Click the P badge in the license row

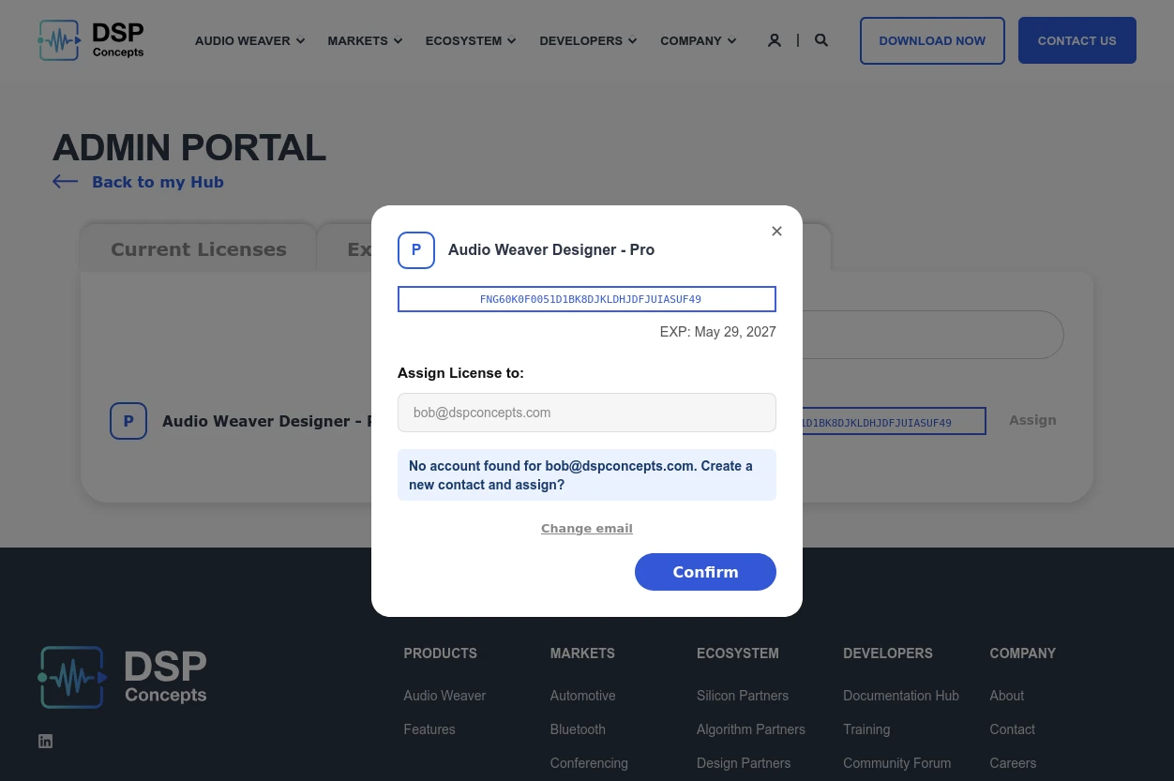pos(128,421)
